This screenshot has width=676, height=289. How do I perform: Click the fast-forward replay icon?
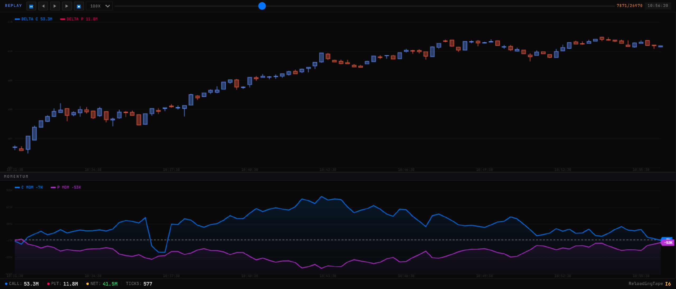[x=67, y=6]
